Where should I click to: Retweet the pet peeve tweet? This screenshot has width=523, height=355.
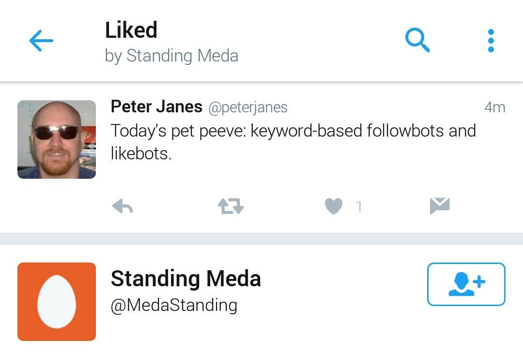coord(231,207)
